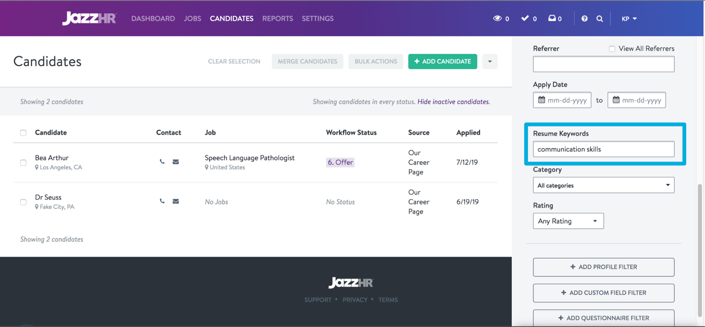
Task: Call Bea Arthur via phone icon
Action: (162, 162)
